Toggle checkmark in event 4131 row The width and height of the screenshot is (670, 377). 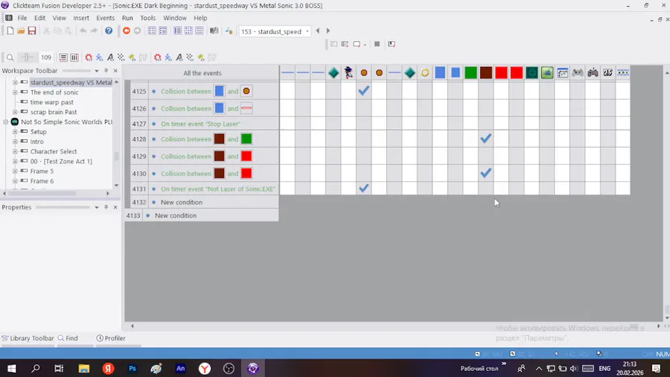click(363, 188)
